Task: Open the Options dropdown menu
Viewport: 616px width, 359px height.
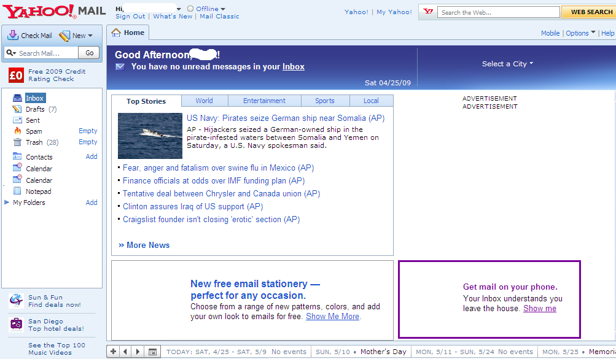Action: click(x=580, y=33)
